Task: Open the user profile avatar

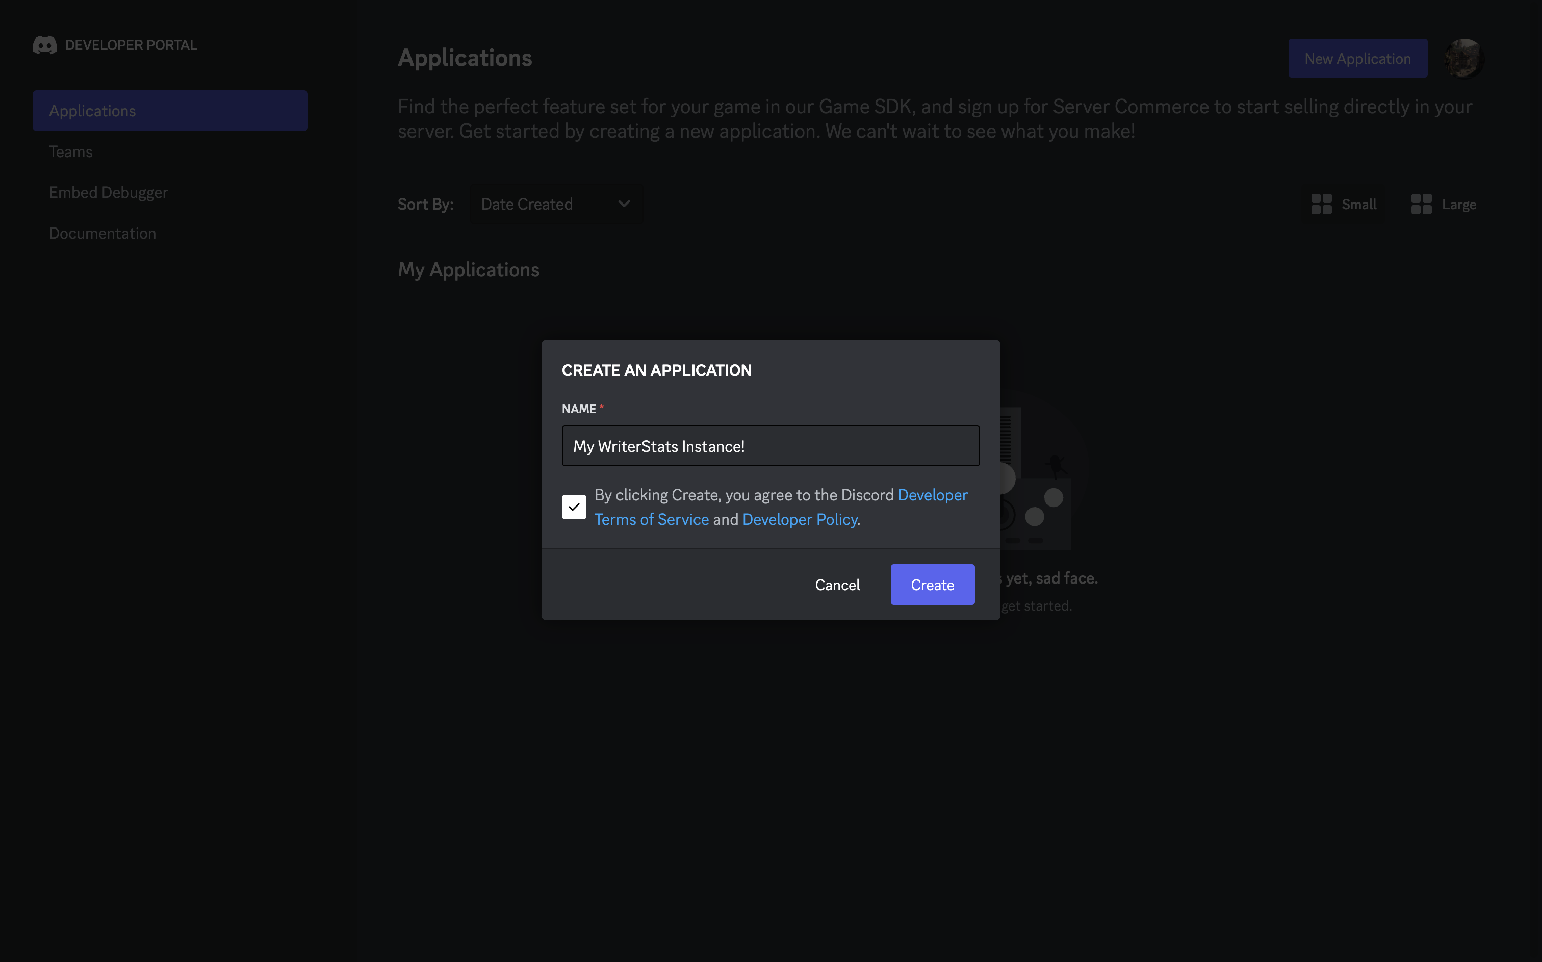Action: coord(1464,58)
